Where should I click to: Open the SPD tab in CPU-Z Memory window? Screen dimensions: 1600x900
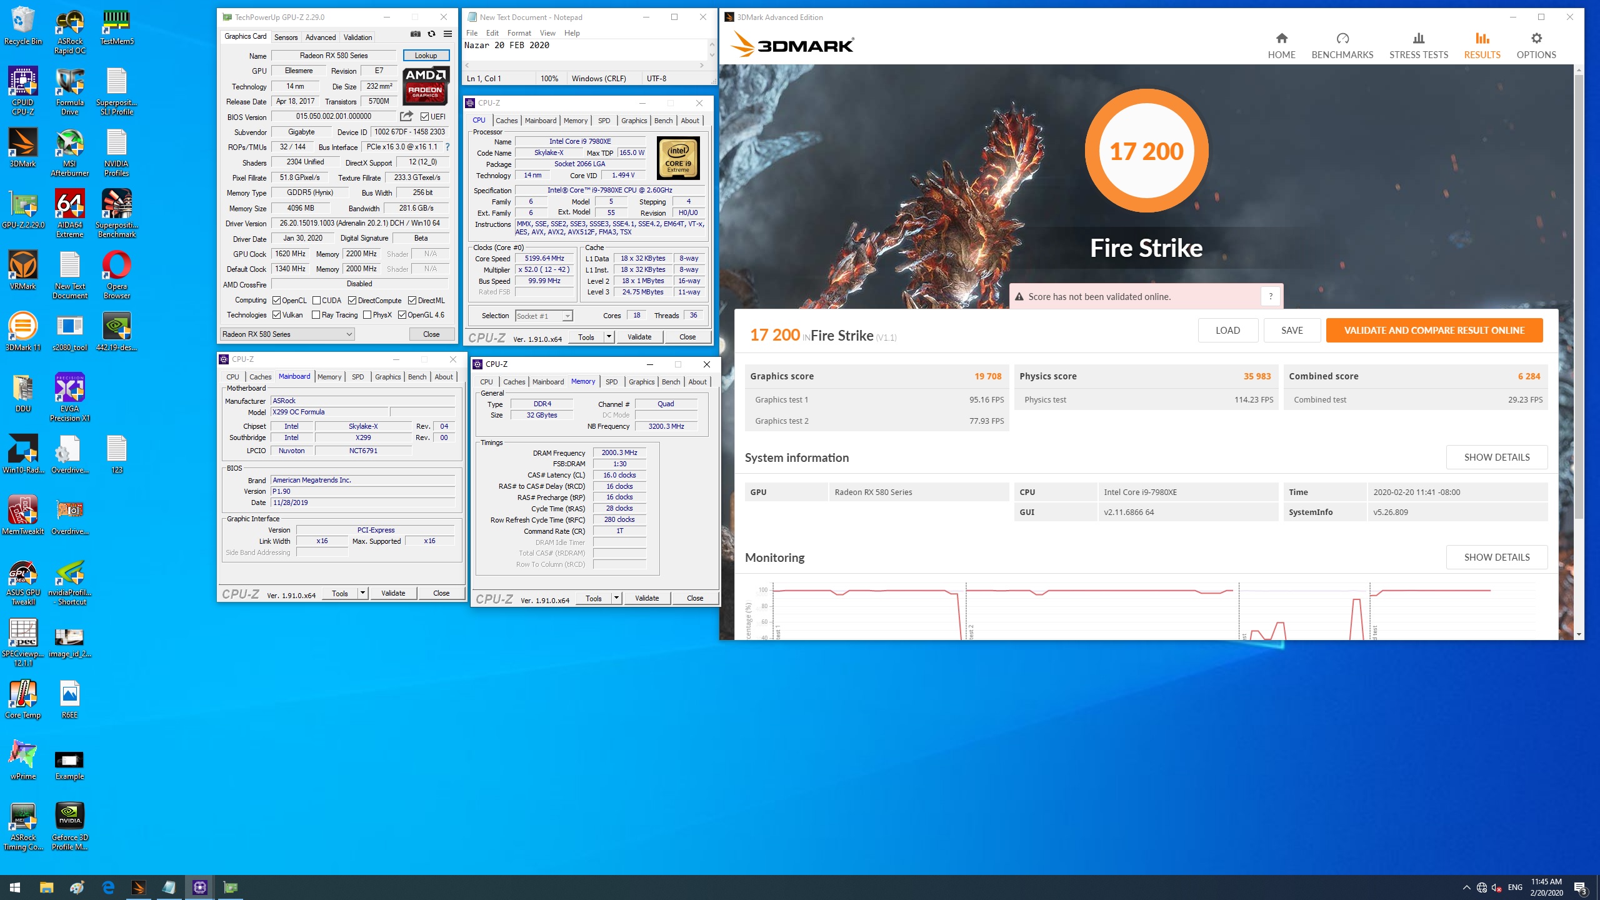click(611, 382)
